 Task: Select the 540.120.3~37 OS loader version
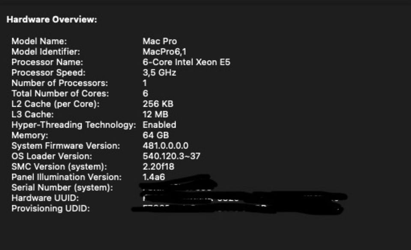click(171, 156)
